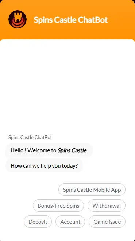The image size is (135, 241).
Task: Click the Spins Castle ChatBot header title
Action: point(71,20)
